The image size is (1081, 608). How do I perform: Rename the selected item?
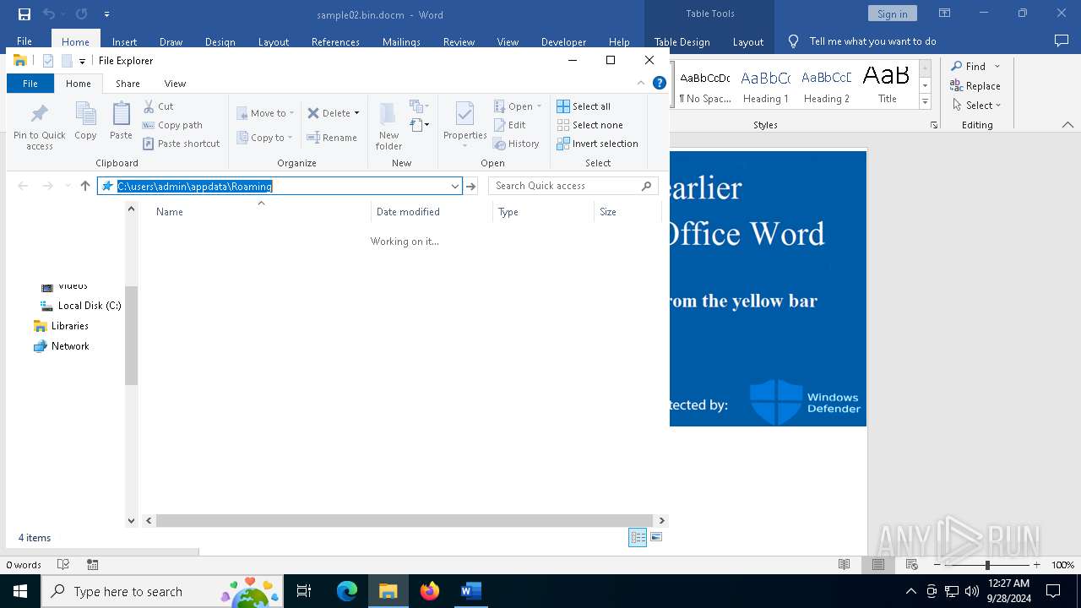click(331, 138)
